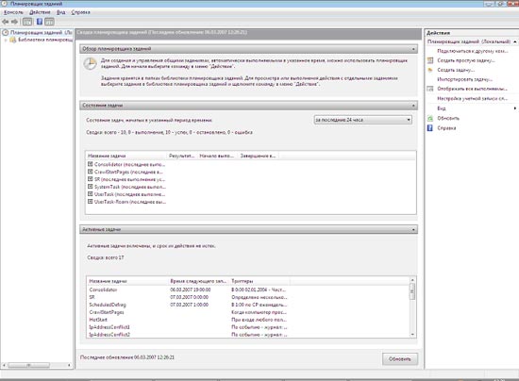Image resolution: width=519 pixels, height=381 pixels.
Task: Click the Создать задачу action icon
Action: (x=430, y=70)
